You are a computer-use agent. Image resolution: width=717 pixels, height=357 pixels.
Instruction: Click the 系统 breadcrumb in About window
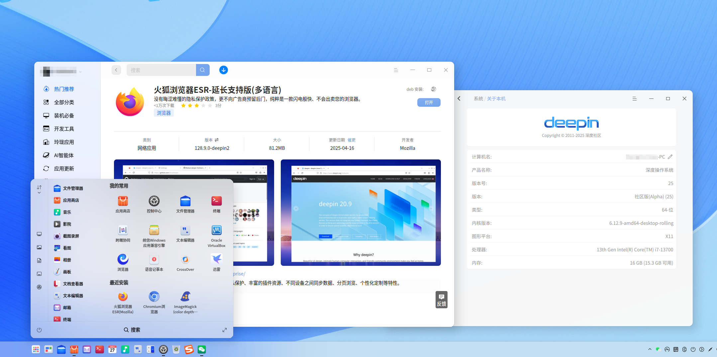click(x=478, y=99)
